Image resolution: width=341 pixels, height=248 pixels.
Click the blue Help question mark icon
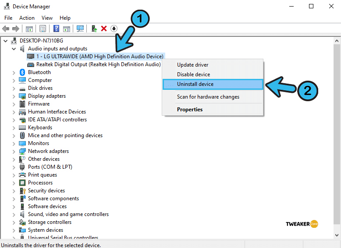(56, 28)
